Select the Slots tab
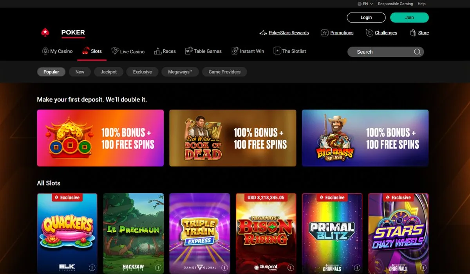 (92, 51)
